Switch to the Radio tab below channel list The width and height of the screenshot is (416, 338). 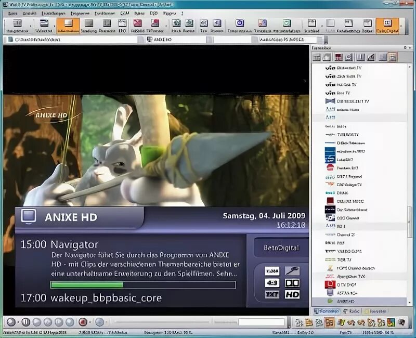coord(352,311)
